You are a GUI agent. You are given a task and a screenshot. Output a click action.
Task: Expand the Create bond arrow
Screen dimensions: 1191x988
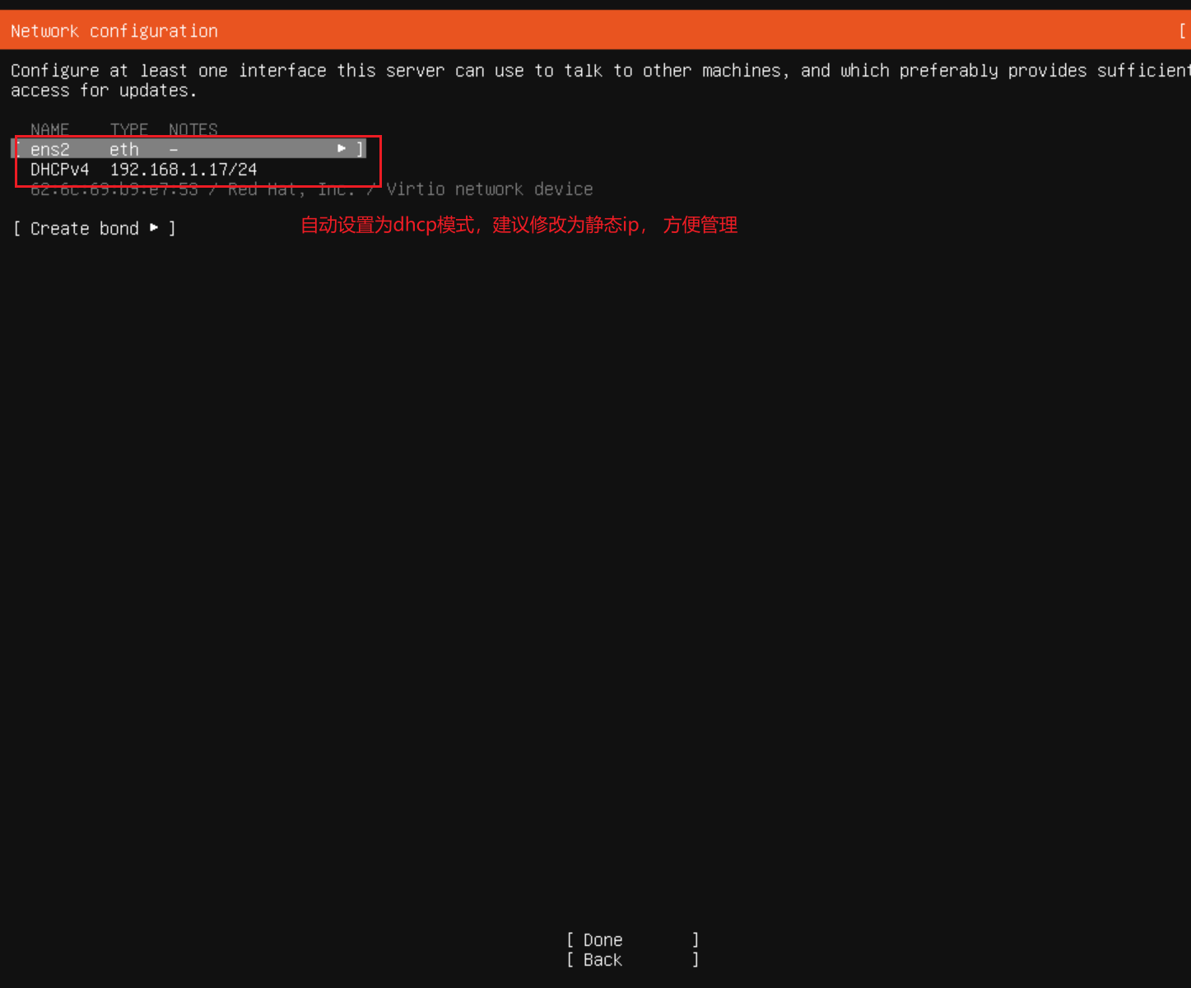[x=154, y=228]
